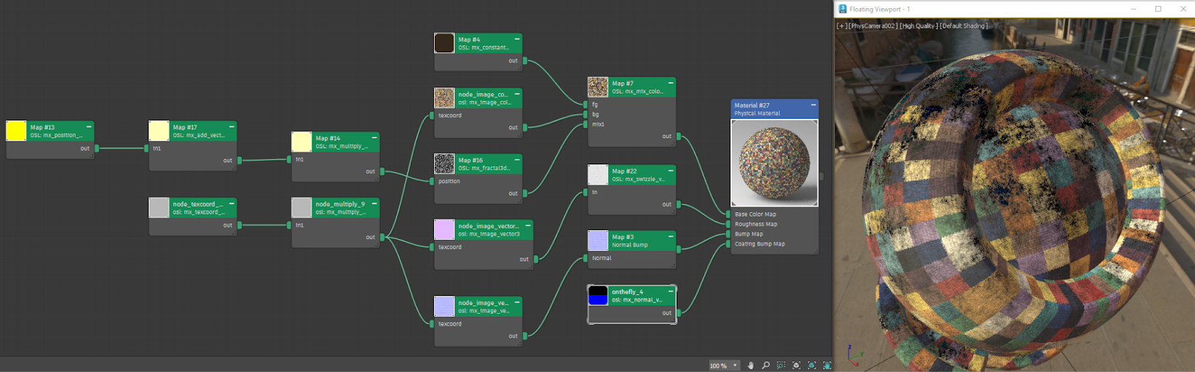Click the white thumbnail on Map #22
1195x372 pixels.
598,175
